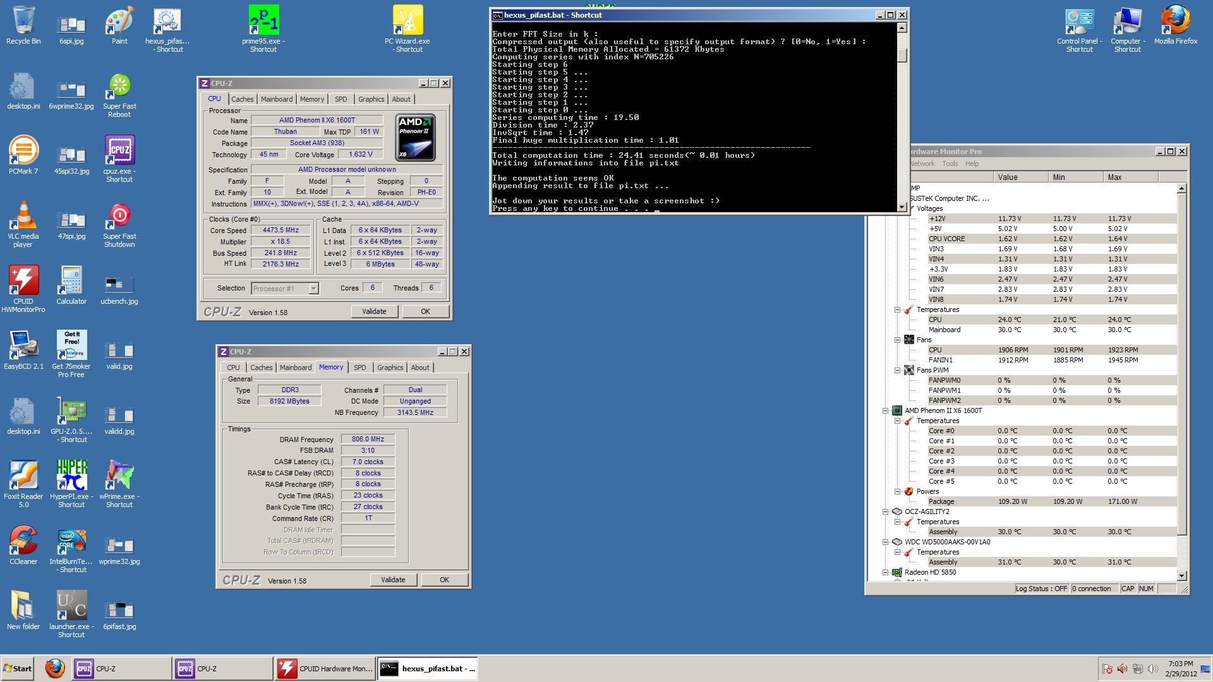The image size is (1213, 682).
Task: Open About tab in lower CPU-Z window
Action: click(420, 368)
